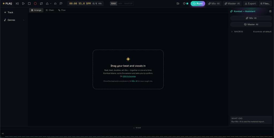274x138 pixels.
Task: Open the Genres section
Action: point(10,20)
